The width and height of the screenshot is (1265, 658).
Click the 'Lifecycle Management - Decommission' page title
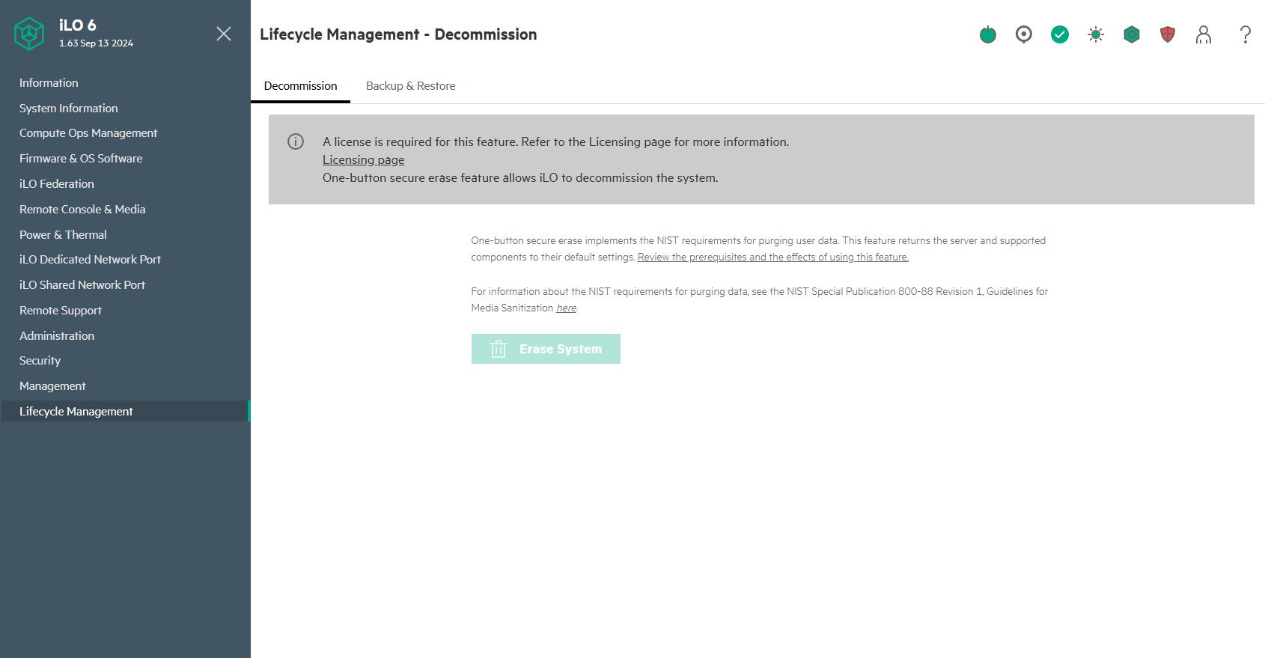398,34
